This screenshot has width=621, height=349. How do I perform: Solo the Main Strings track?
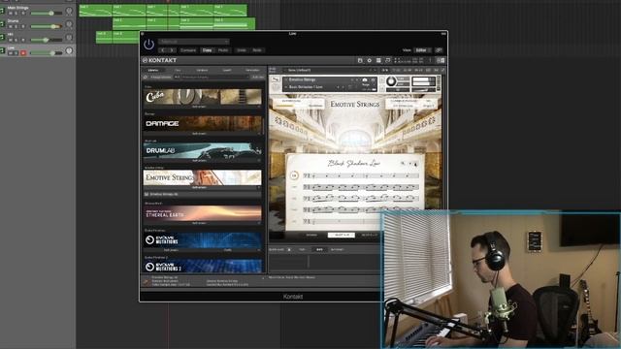tap(16, 13)
